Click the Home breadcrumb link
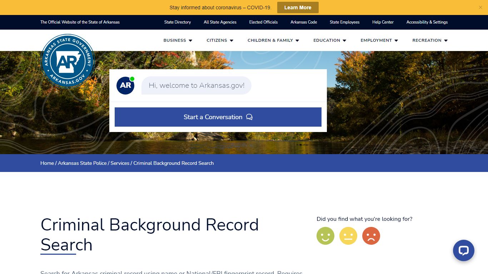This screenshot has height=274, width=488. coord(47,163)
